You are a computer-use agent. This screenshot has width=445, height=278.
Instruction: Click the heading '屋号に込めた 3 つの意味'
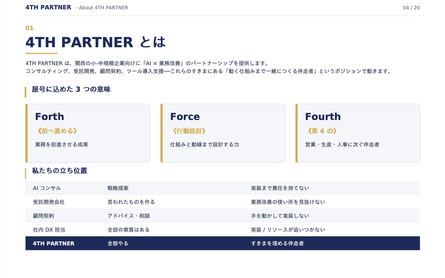pos(71,89)
